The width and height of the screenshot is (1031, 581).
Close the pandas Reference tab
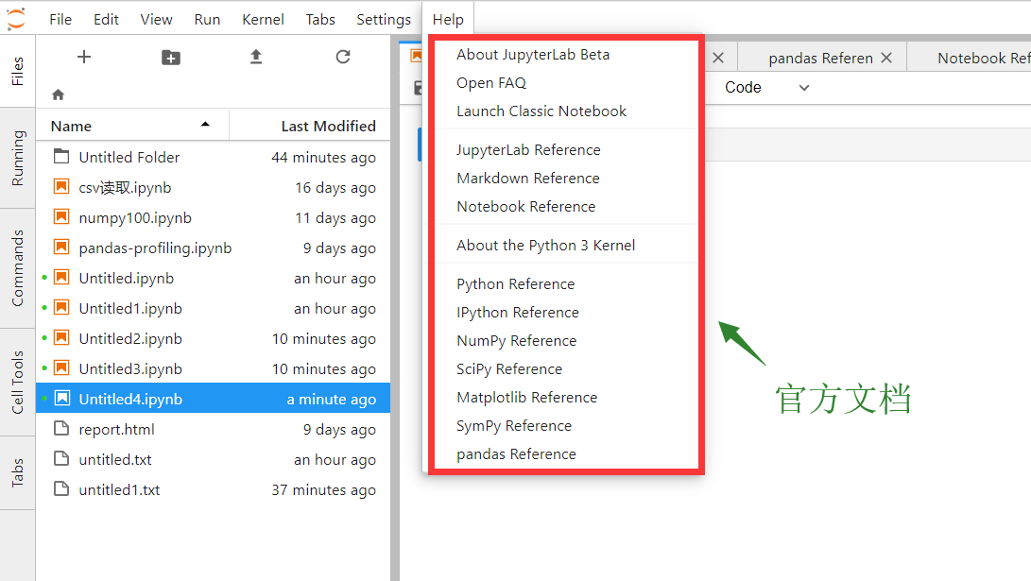click(x=886, y=58)
